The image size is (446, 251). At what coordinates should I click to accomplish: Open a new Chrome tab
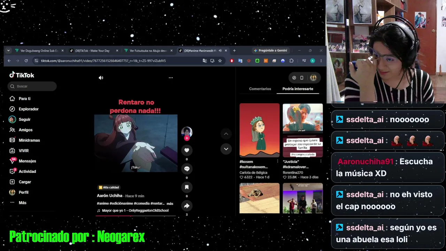[x=234, y=51]
